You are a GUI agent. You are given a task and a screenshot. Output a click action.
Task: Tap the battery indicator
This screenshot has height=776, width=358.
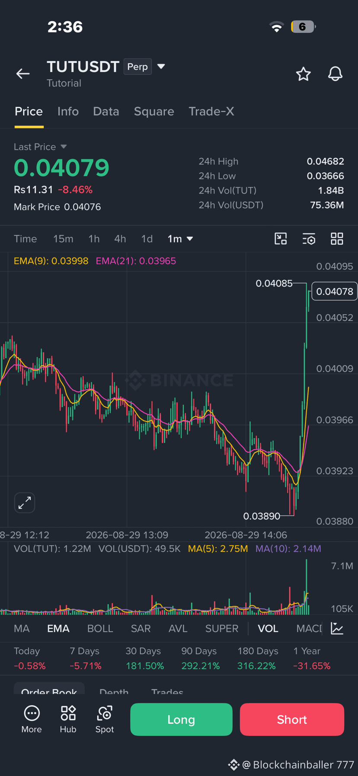(x=303, y=27)
